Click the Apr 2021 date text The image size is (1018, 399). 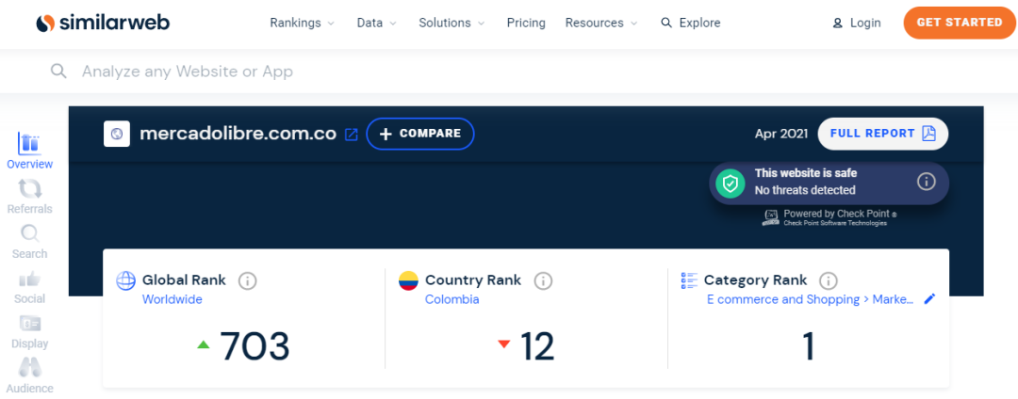coord(781,134)
